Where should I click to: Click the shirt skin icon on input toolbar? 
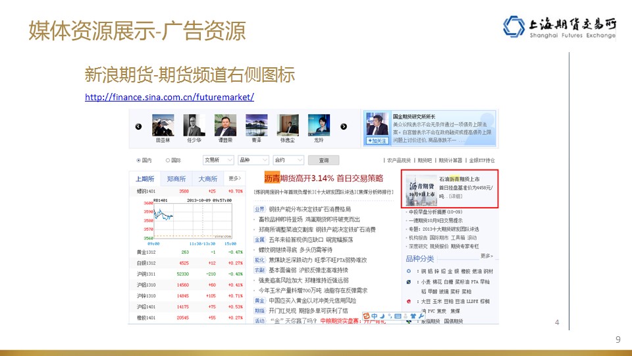coord(413,316)
